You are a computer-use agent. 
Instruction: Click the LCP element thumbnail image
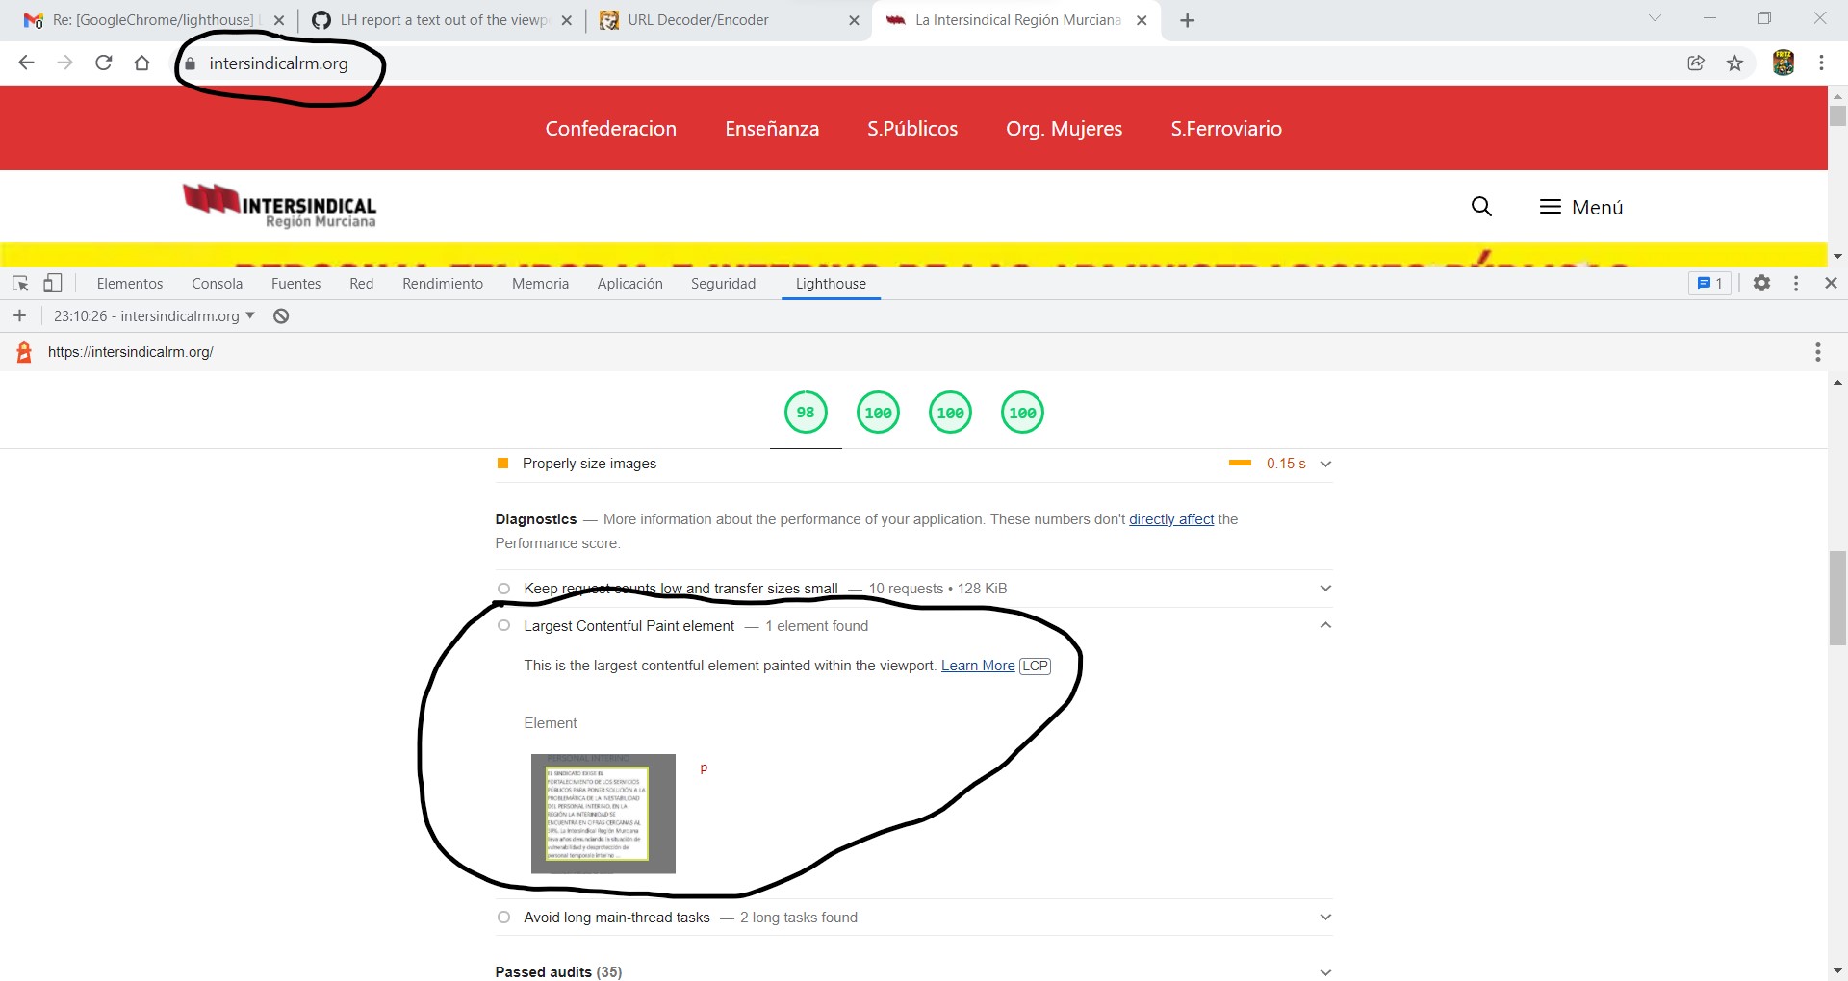pos(603,813)
